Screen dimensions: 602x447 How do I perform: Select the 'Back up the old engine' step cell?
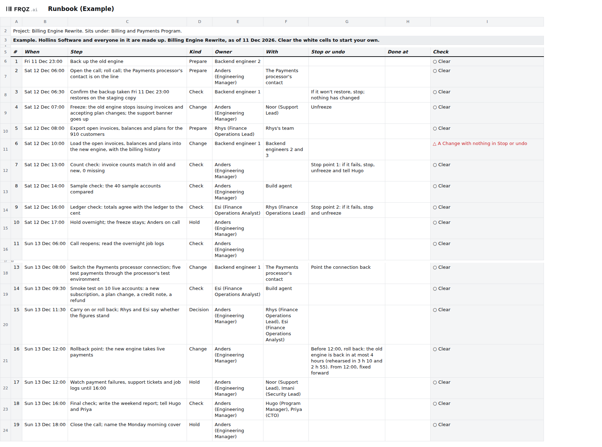pos(127,62)
